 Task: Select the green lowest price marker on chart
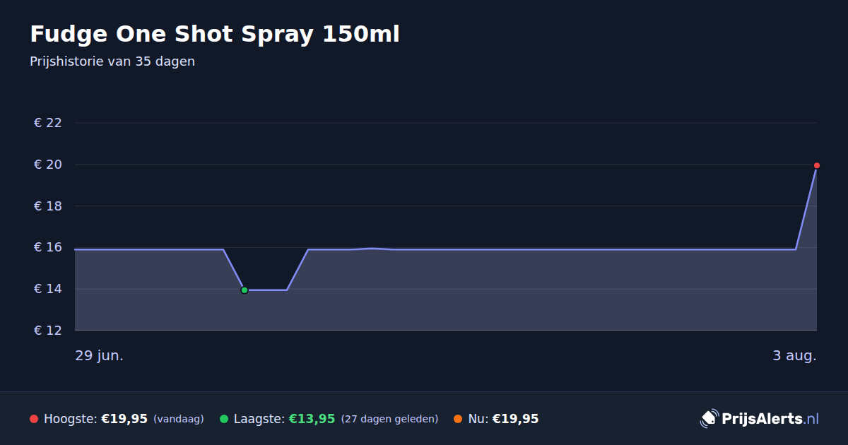[245, 290]
